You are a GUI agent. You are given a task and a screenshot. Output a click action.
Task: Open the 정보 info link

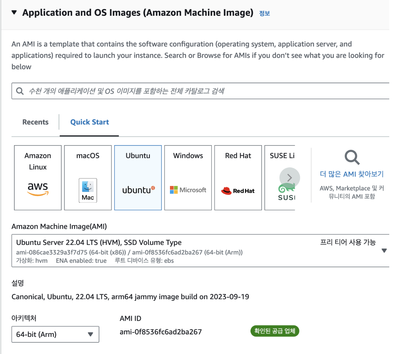264,13
